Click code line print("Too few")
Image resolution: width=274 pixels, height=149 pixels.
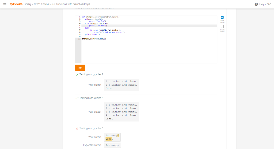pyautogui.click(x=97, y=21)
